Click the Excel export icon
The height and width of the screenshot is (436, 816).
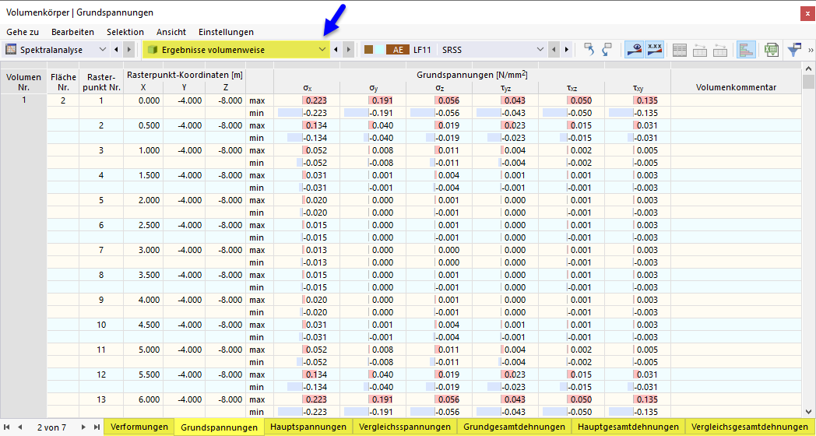[x=771, y=50]
